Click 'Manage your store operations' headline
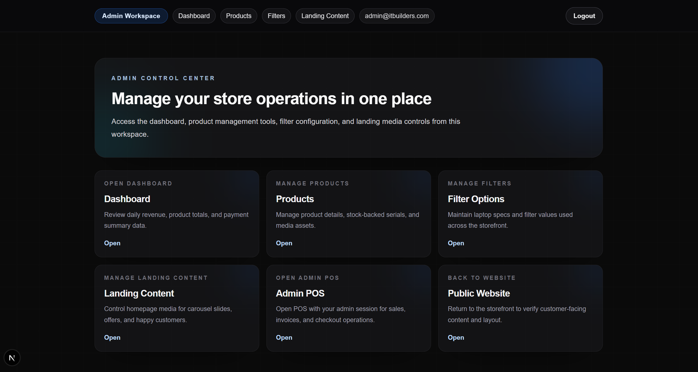Screen dimensions: 698x372 click(271, 99)
